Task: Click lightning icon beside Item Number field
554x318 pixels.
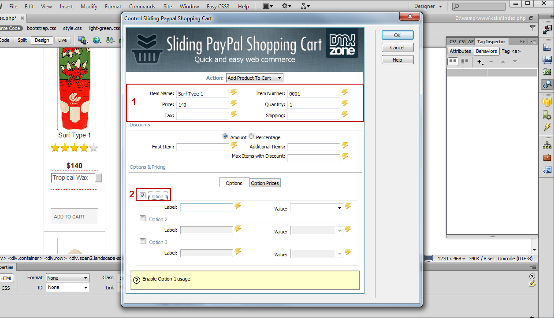Action: click(345, 92)
